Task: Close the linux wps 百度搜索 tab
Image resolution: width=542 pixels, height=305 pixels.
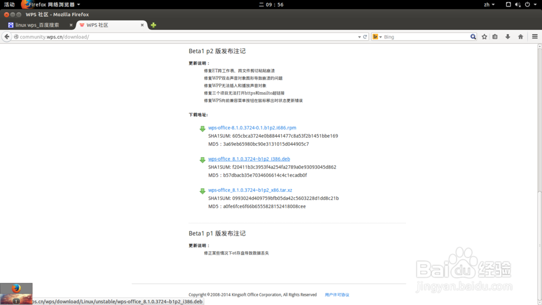Action: pos(71,25)
